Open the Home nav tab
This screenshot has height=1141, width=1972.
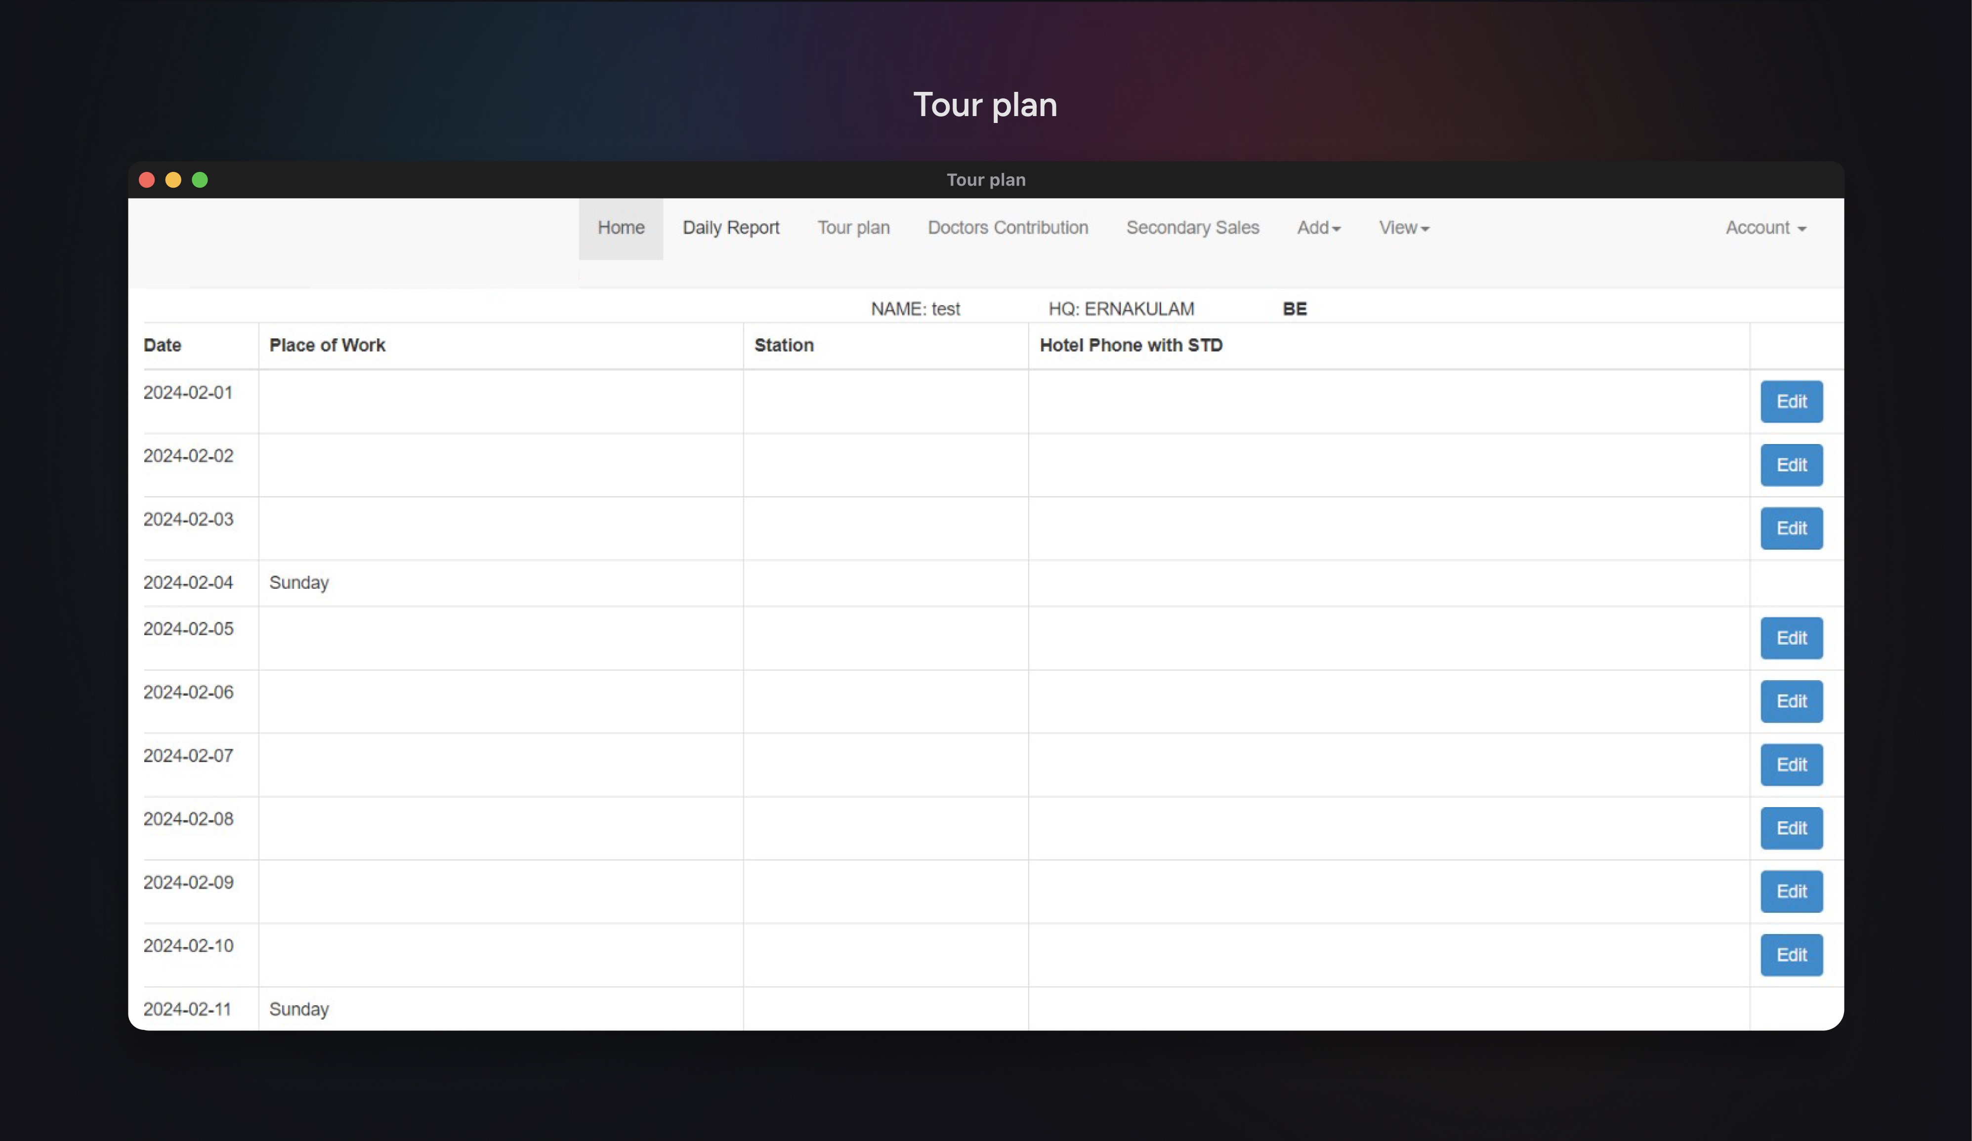pyautogui.click(x=621, y=228)
